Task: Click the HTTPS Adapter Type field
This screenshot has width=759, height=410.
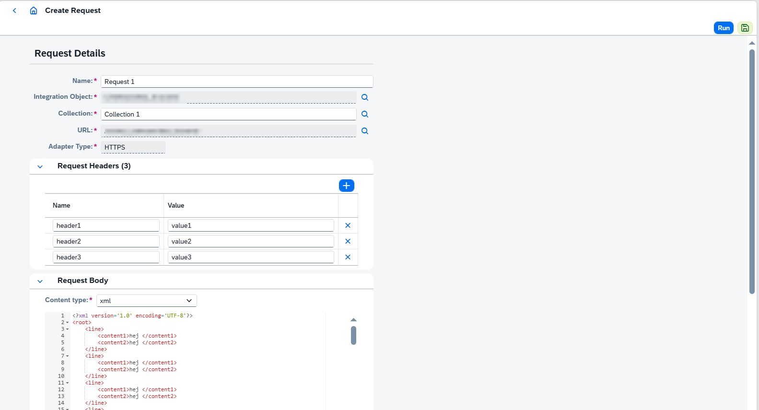Action: click(x=133, y=147)
